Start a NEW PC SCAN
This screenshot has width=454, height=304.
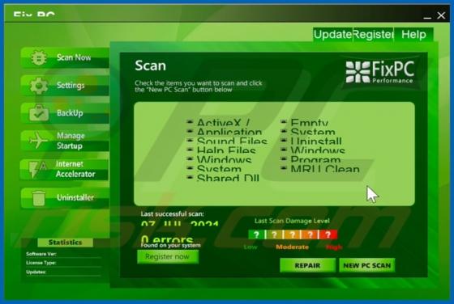pos(366,265)
